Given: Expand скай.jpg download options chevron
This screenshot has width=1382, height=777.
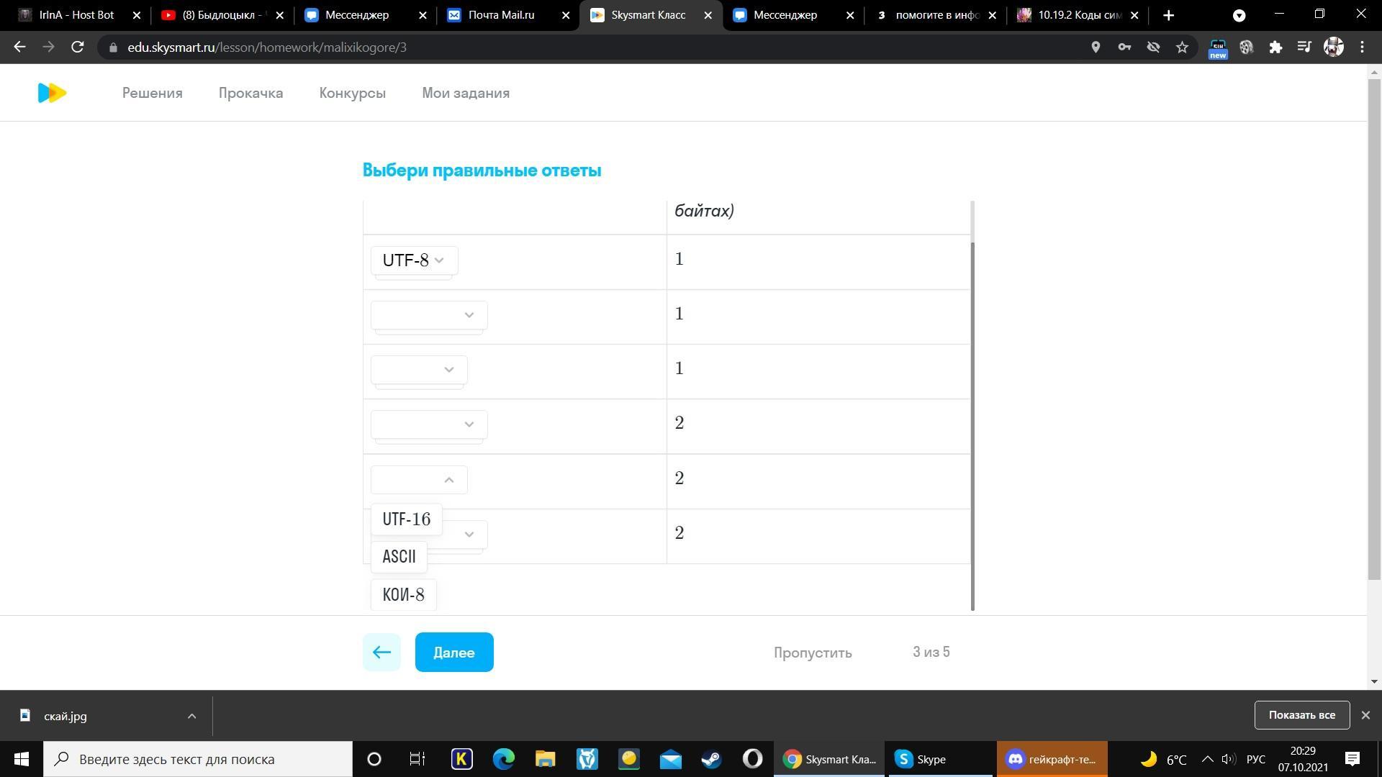Looking at the screenshot, I should (191, 716).
